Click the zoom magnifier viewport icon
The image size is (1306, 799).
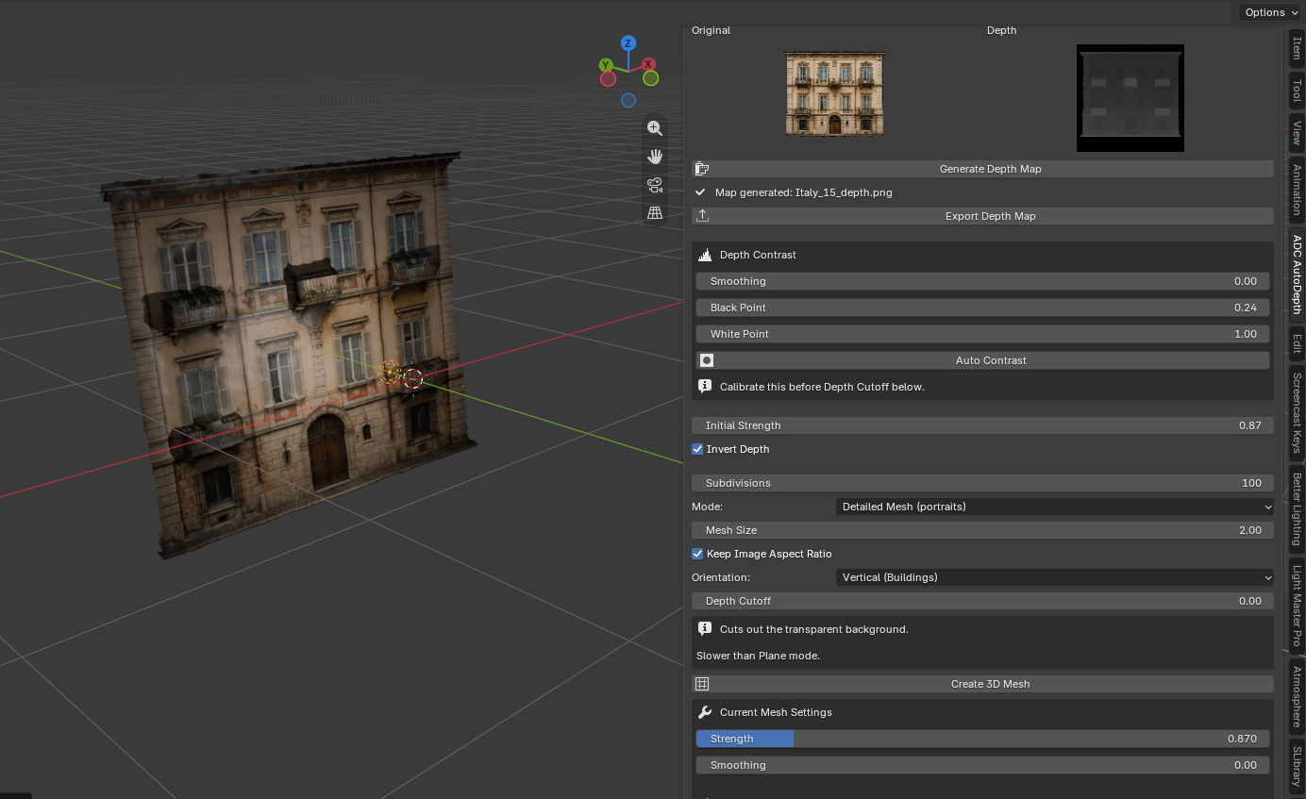point(655,128)
